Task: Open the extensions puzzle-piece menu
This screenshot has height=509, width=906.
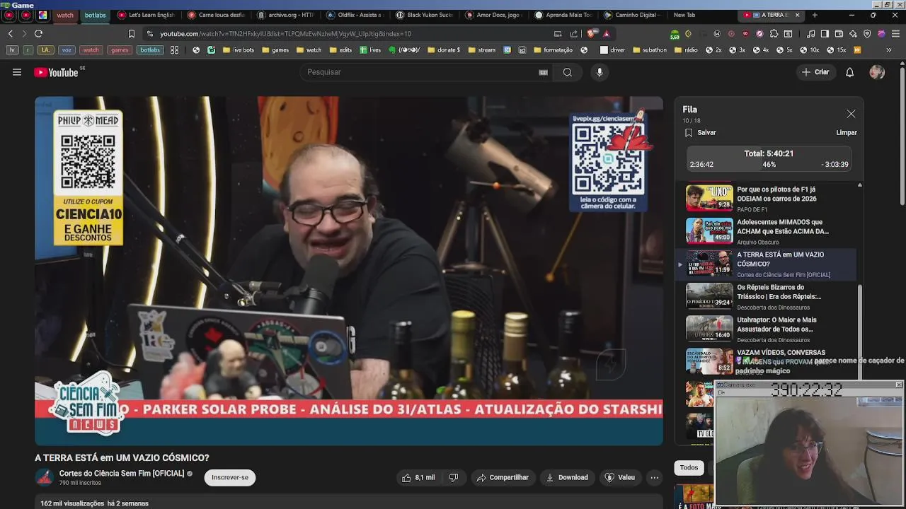Action: [x=774, y=33]
